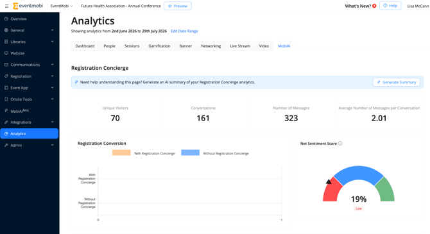The width and height of the screenshot is (430, 234).
Task: Expand the Registration chevron
Action: (52, 76)
